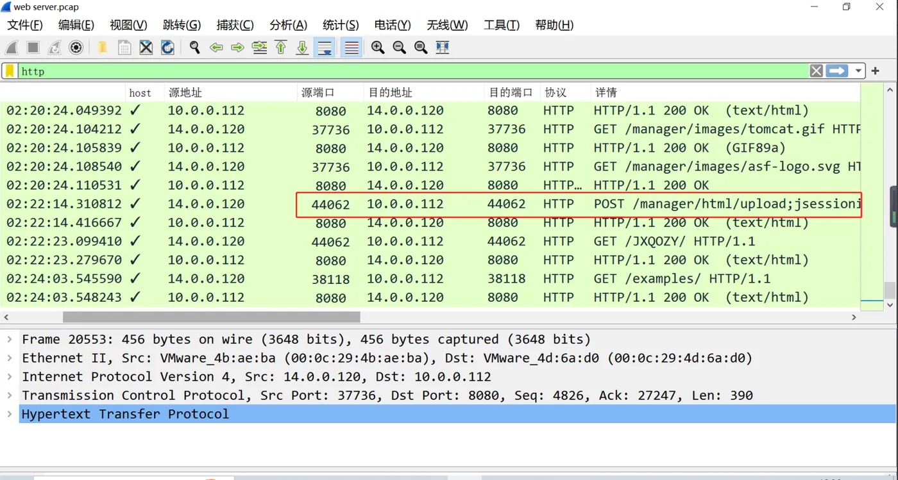Click the find packet magnifier icon
898x480 pixels.
click(195, 47)
